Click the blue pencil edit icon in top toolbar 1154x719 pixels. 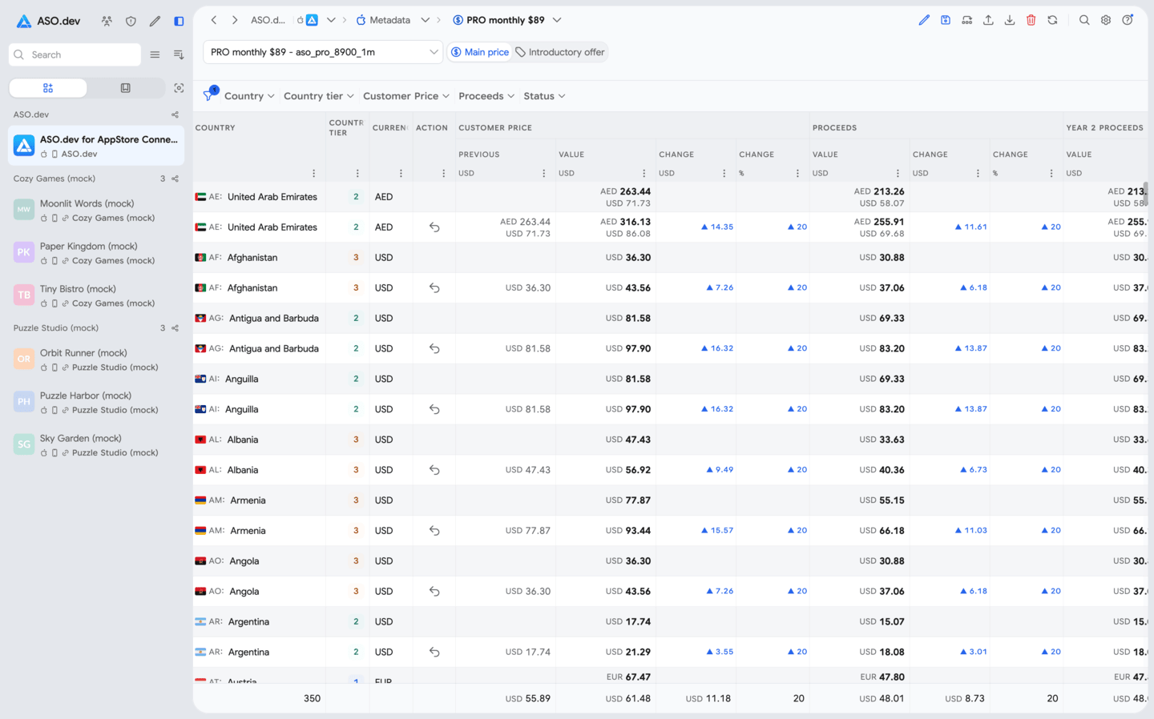(924, 20)
